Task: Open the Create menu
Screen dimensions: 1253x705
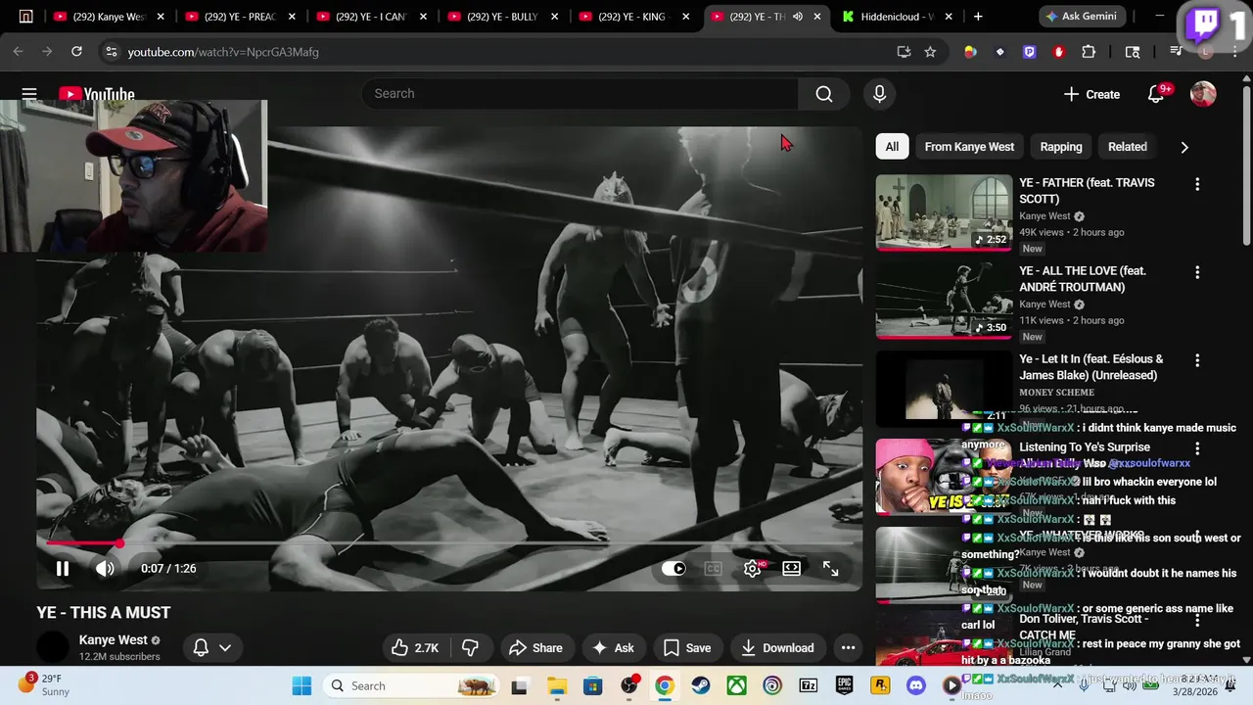Action: pos(1091,94)
